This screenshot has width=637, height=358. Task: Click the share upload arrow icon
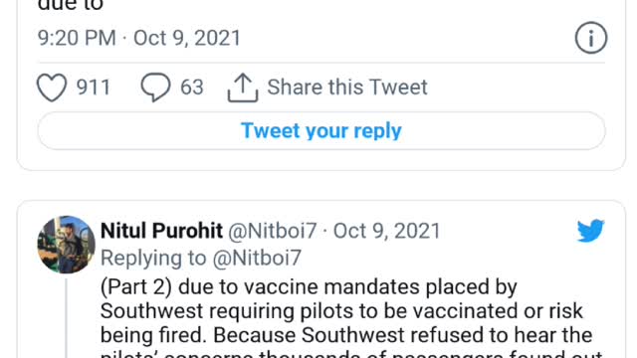pos(243,88)
